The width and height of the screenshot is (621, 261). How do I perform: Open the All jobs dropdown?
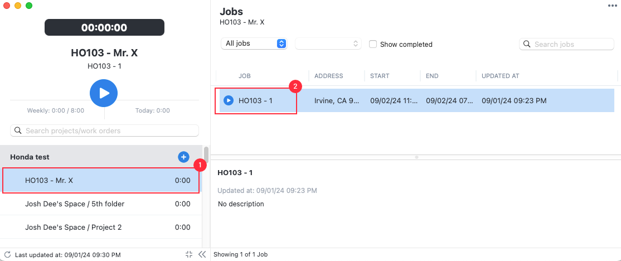[x=254, y=43]
